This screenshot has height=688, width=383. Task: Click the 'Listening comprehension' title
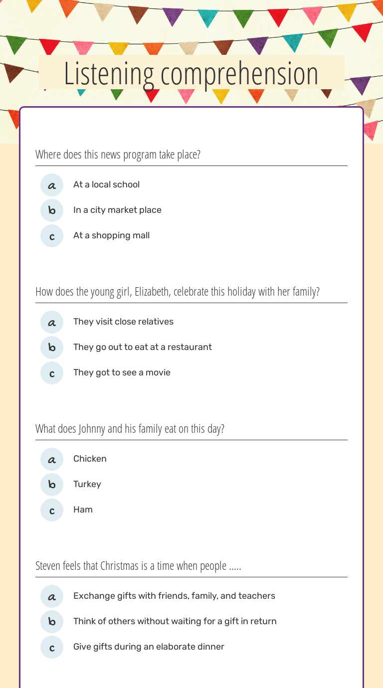pyautogui.click(x=191, y=73)
